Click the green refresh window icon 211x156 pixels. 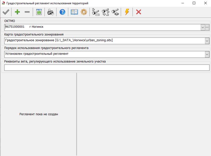(x=39, y=12)
